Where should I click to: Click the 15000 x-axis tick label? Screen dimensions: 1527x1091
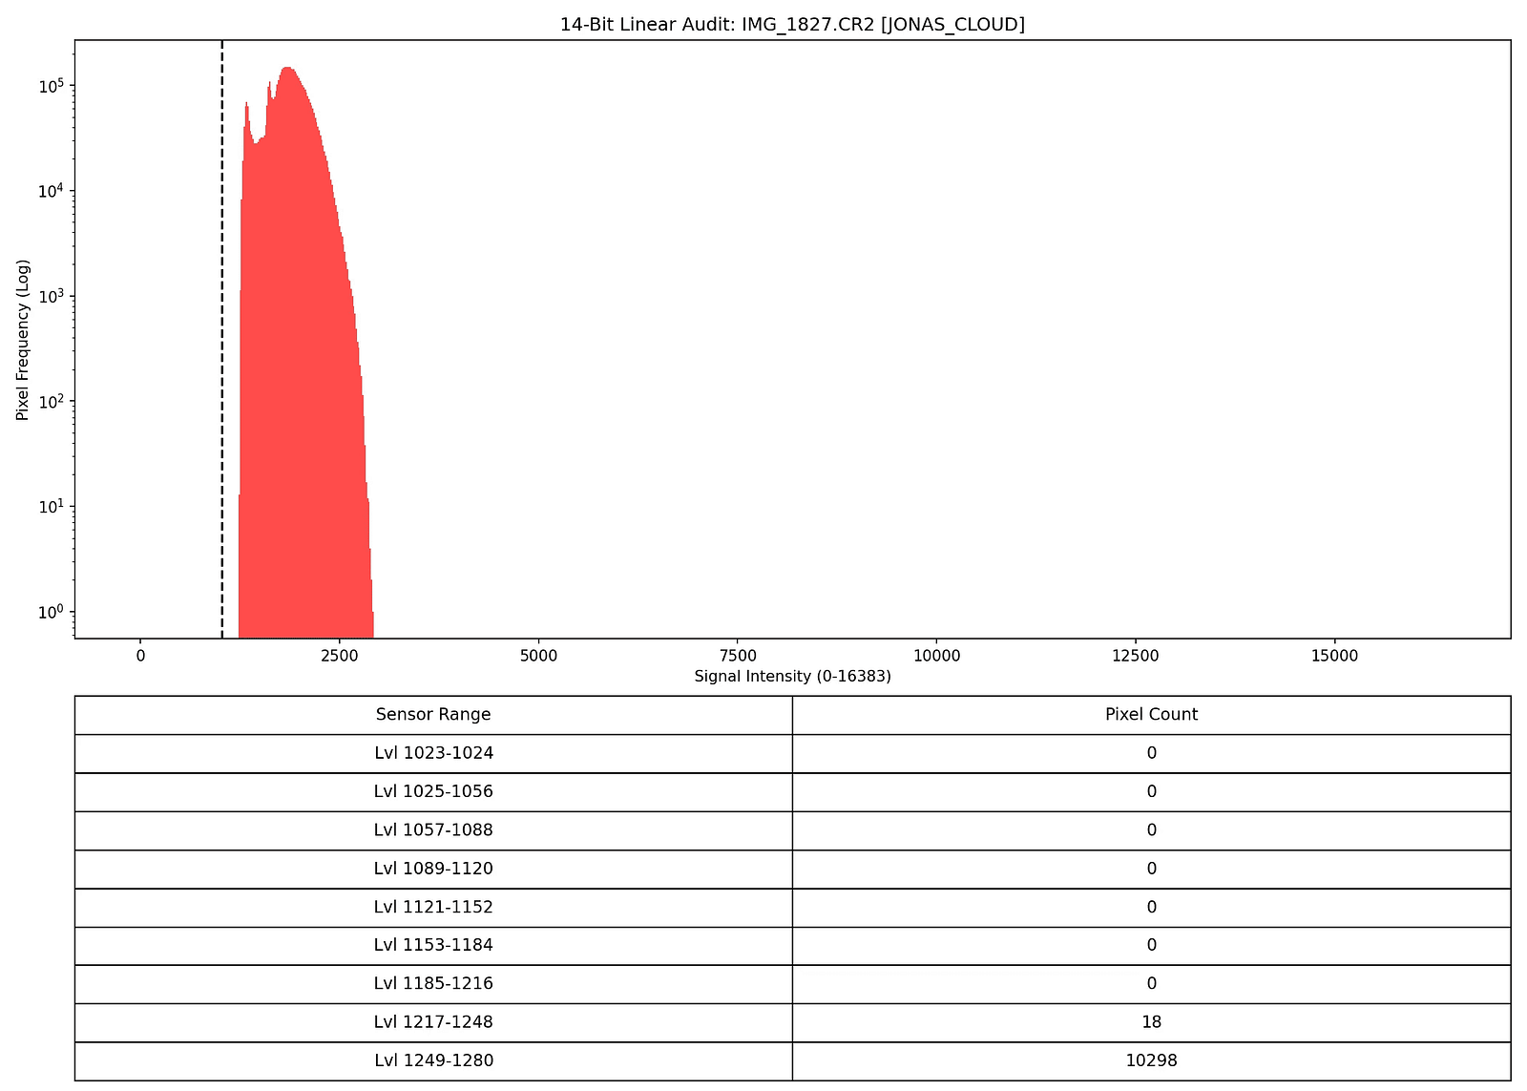tap(1336, 656)
